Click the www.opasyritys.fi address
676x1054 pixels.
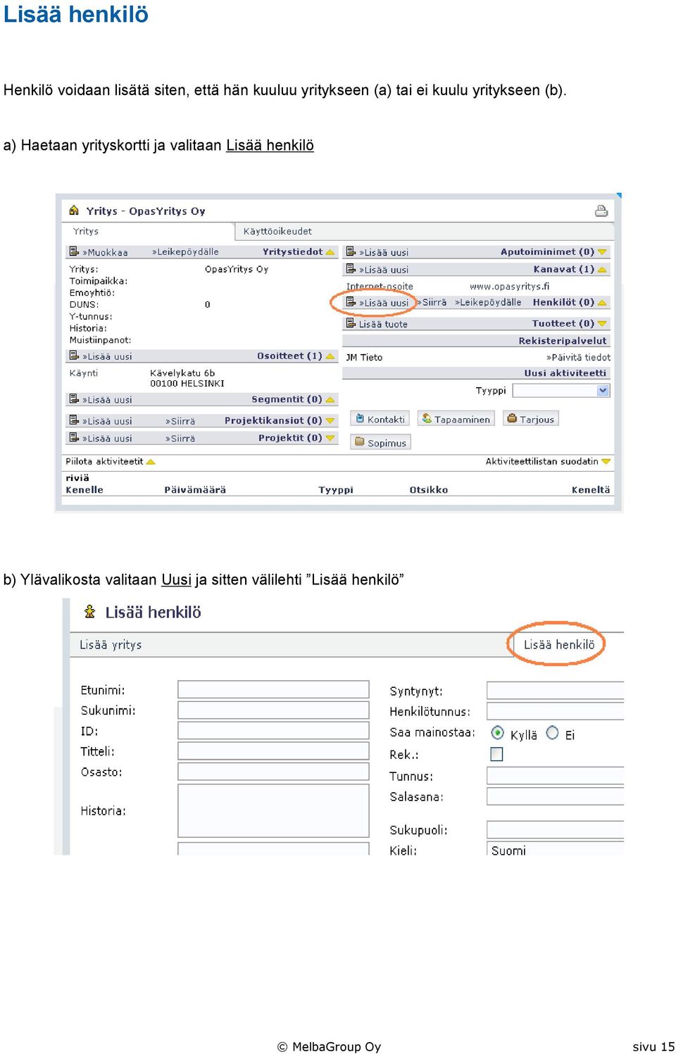[510, 287]
